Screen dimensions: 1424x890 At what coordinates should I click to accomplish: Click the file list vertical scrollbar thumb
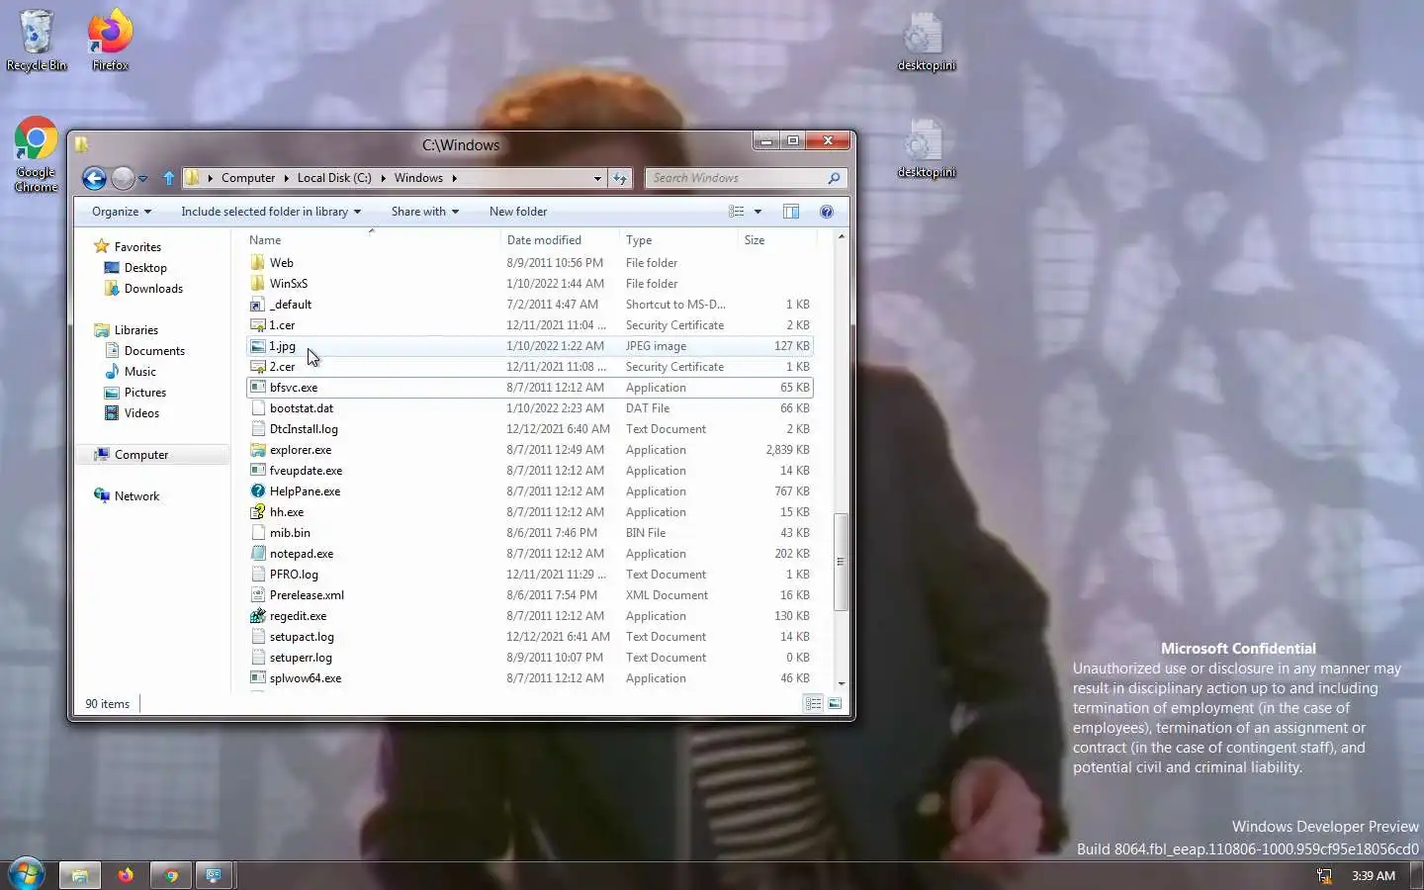[841, 562]
